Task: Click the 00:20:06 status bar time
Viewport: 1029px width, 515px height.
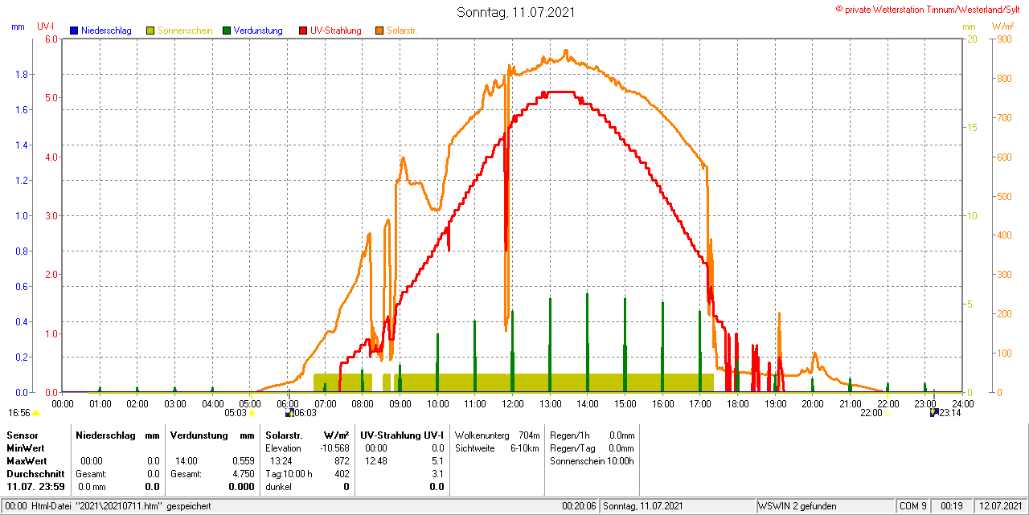Action: pos(579,506)
